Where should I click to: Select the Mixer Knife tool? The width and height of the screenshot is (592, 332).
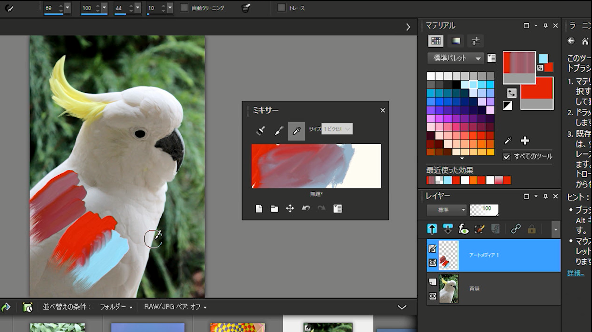pyautogui.click(x=279, y=131)
